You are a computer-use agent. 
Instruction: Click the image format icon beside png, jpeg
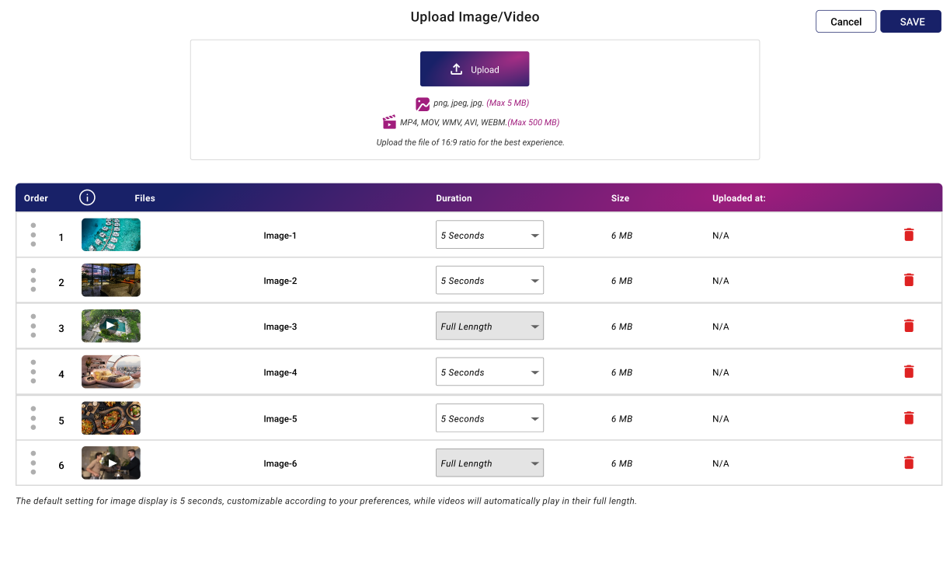(x=423, y=103)
